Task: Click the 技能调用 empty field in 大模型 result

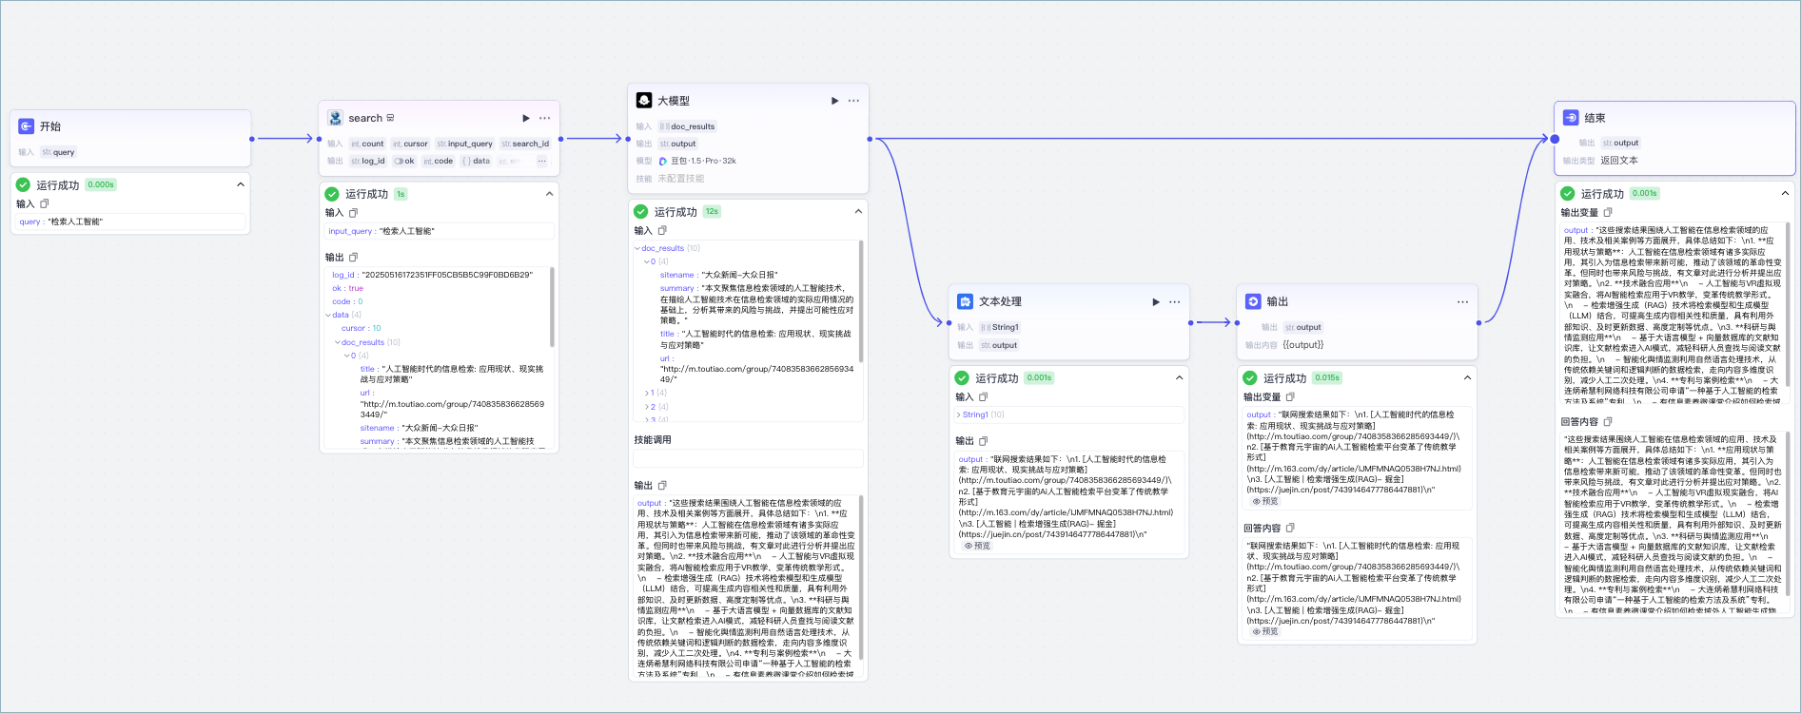Action: [748, 458]
